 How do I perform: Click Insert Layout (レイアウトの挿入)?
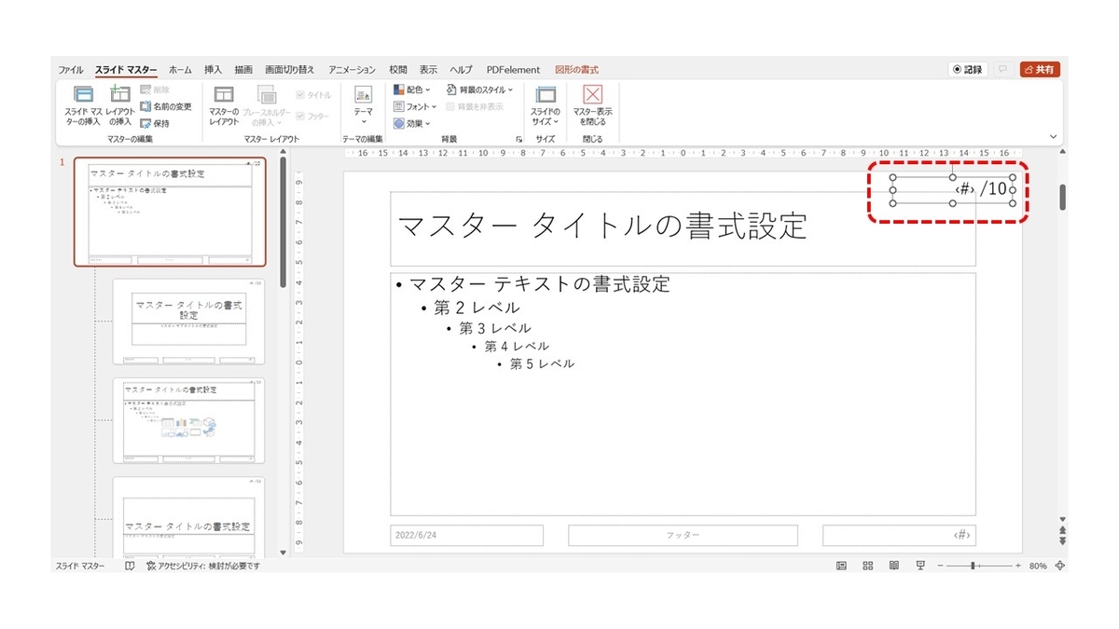pos(120,104)
